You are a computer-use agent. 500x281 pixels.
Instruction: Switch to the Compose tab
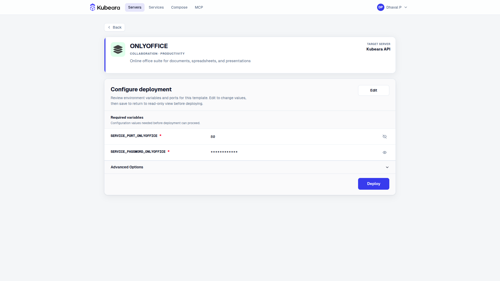point(179,7)
